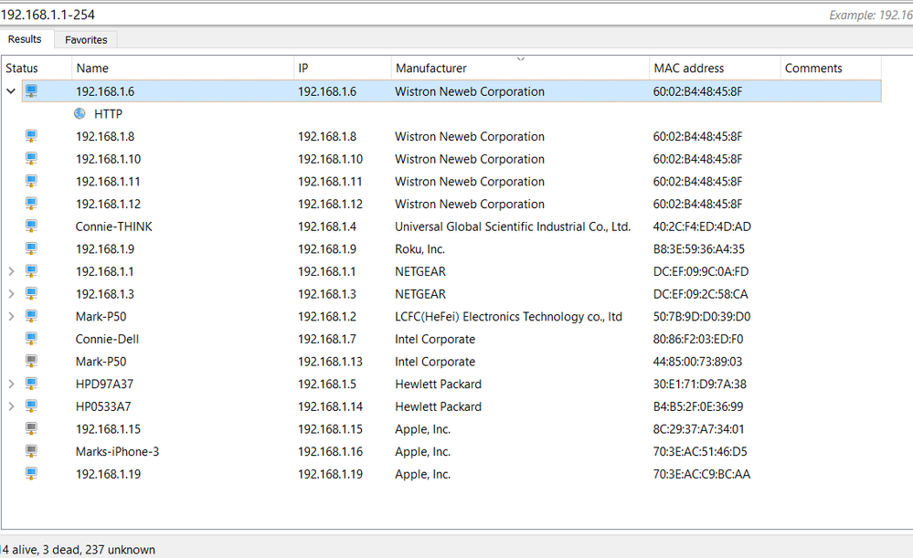Click the Roku, Inc. manufacturer cell
The height and width of the screenshot is (558, 913).
tap(419, 249)
